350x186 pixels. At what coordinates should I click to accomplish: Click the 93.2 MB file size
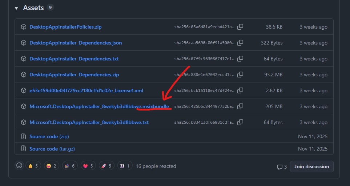pos(273,75)
